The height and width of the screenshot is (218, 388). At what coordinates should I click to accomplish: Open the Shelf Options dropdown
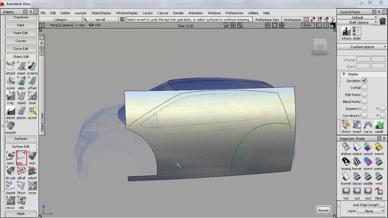point(358,22)
